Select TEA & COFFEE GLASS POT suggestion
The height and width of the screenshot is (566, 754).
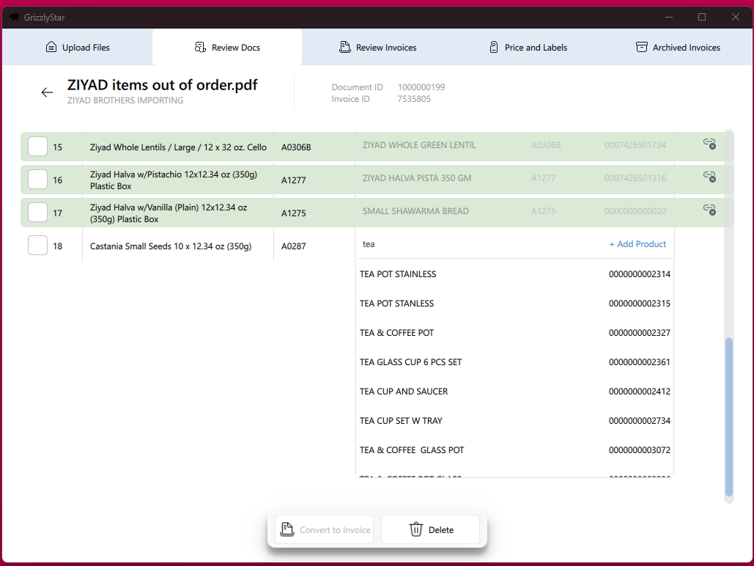pyautogui.click(x=514, y=450)
